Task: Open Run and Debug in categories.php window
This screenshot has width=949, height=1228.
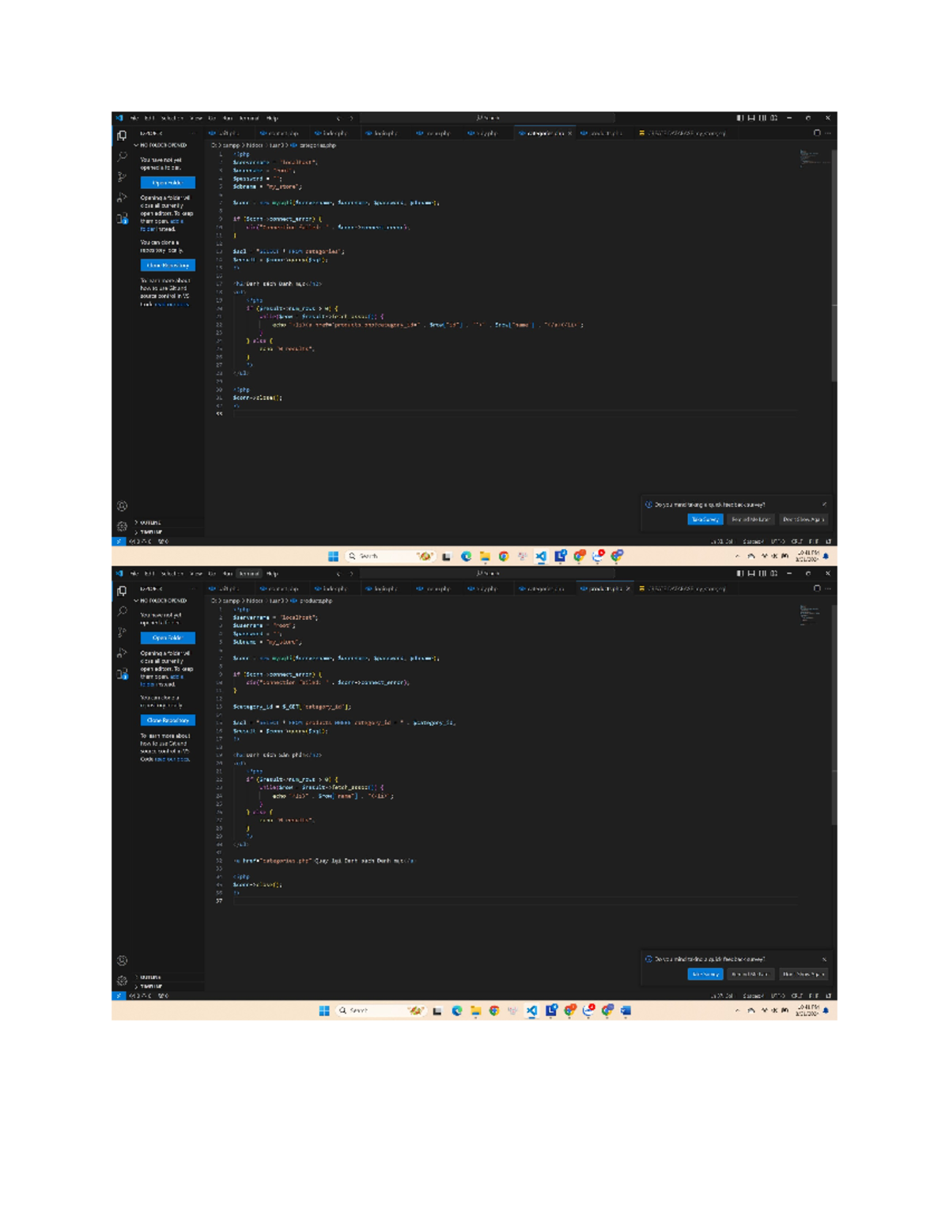Action: click(x=122, y=198)
